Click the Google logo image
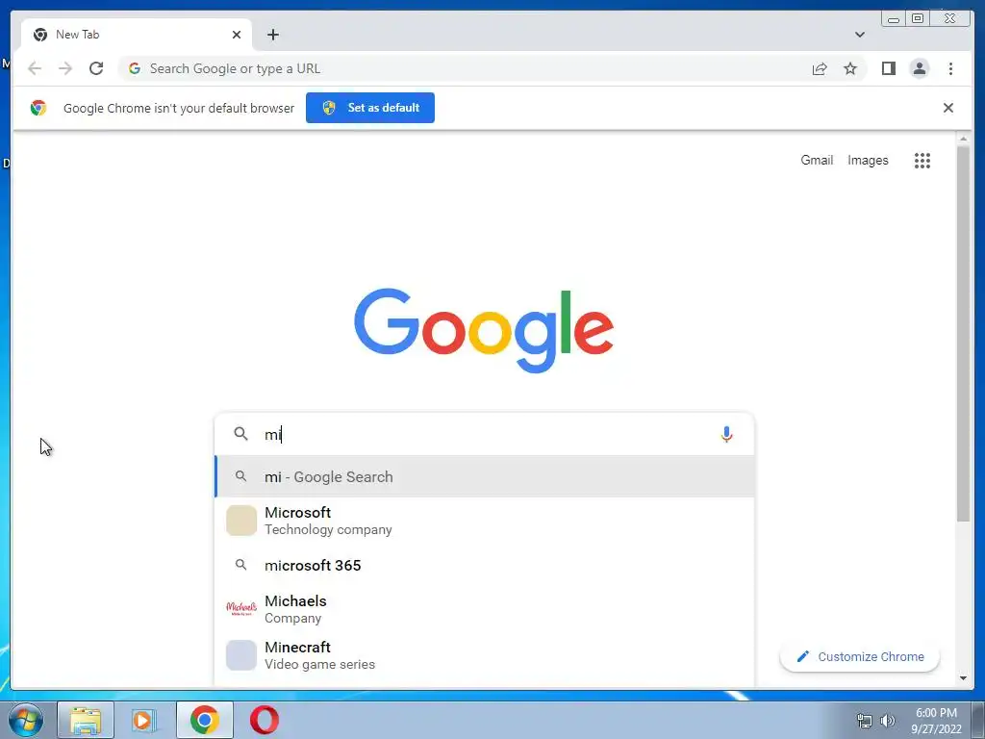This screenshot has height=739, width=985. [484, 330]
